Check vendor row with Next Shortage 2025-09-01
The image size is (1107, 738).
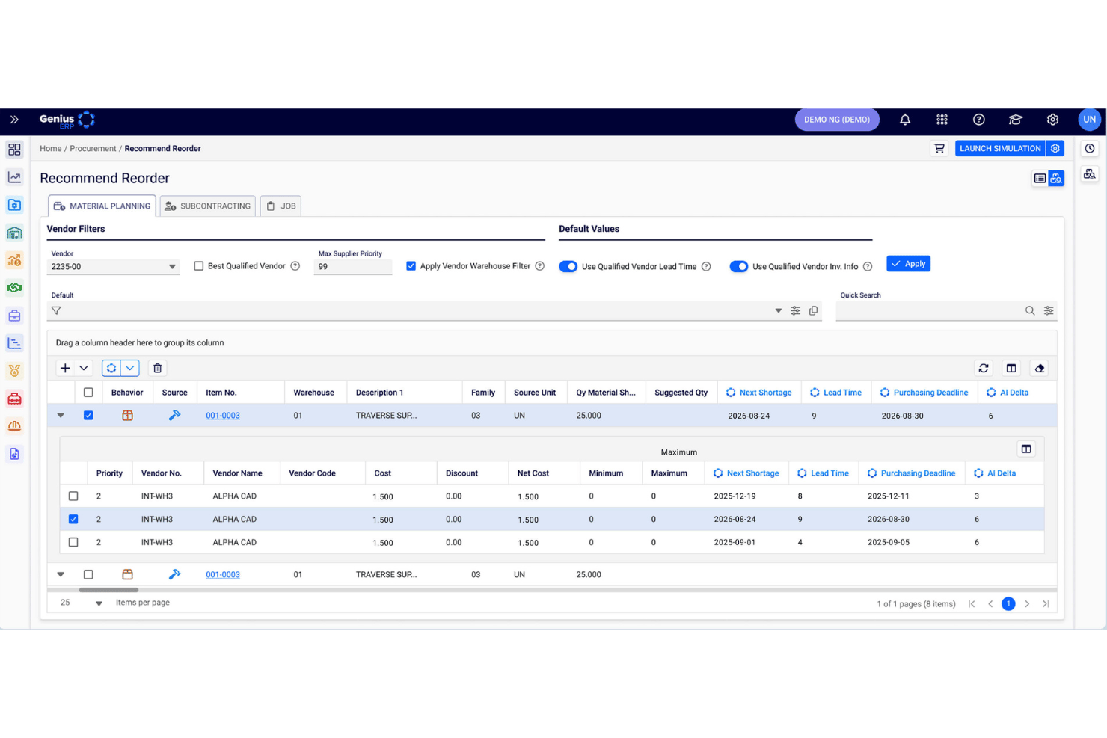click(x=73, y=542)
